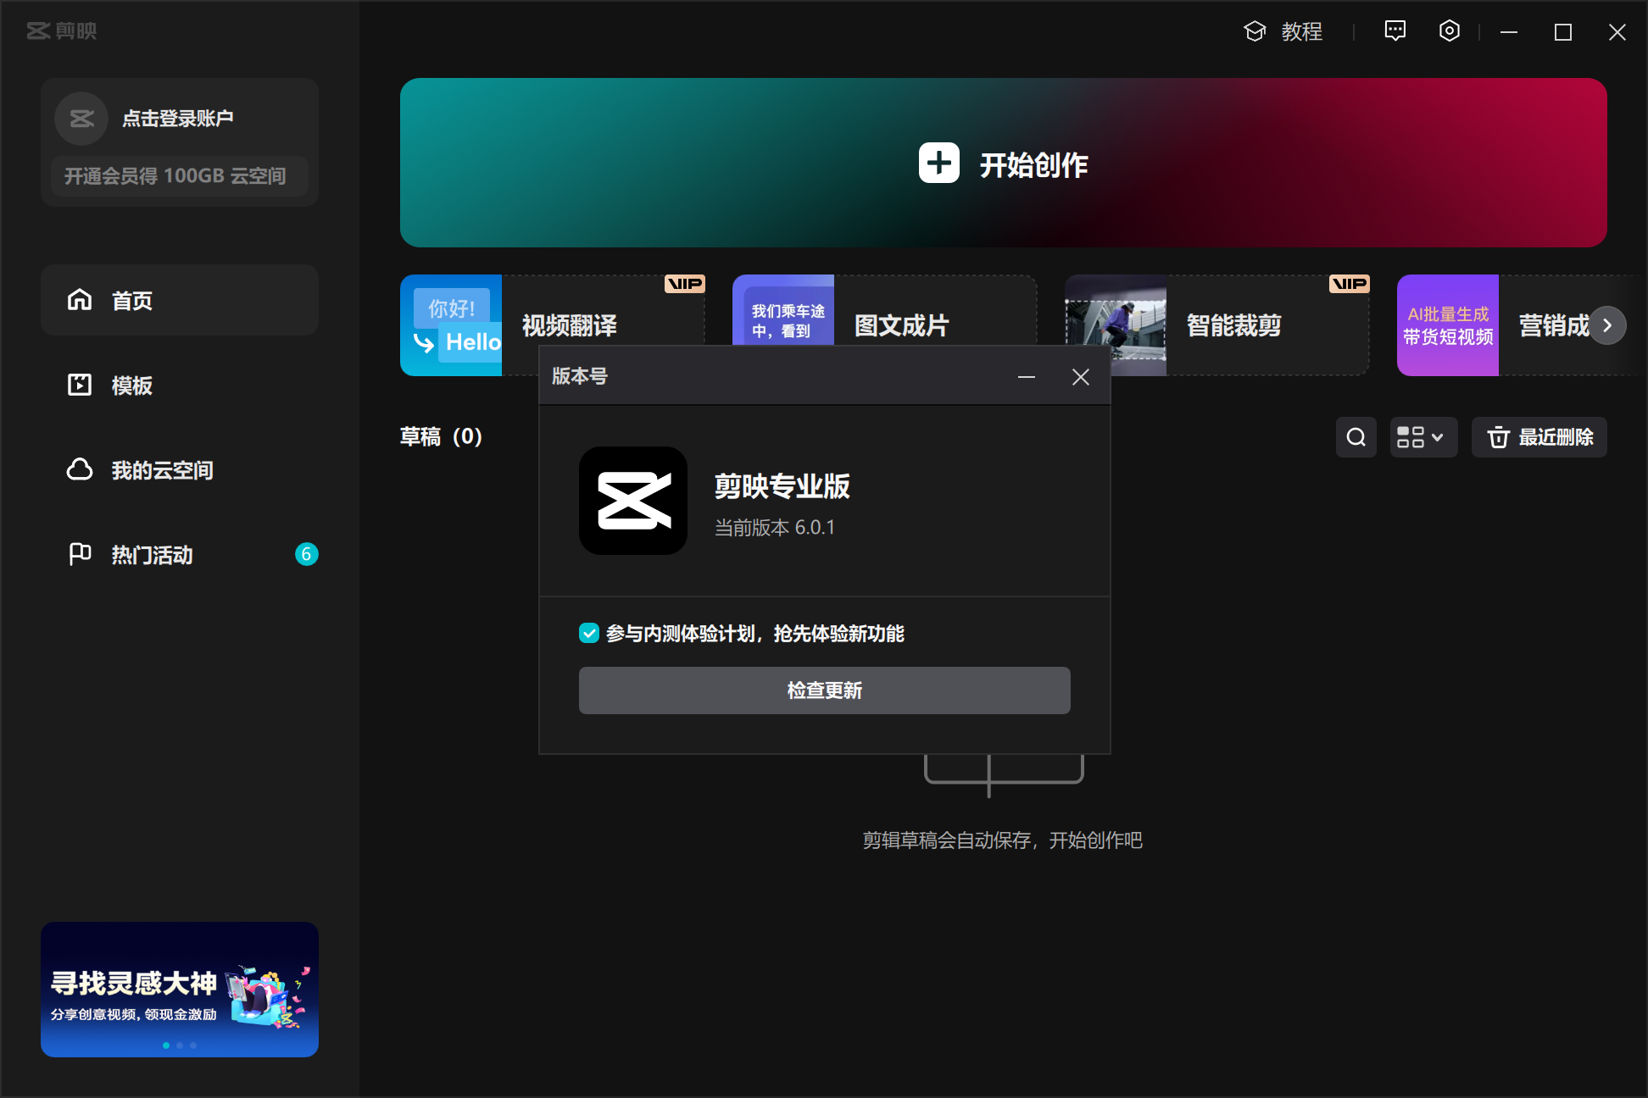The image size is (1648, 1098).
Task: Open the 图文成片 feature card
Action: (885, 325)
